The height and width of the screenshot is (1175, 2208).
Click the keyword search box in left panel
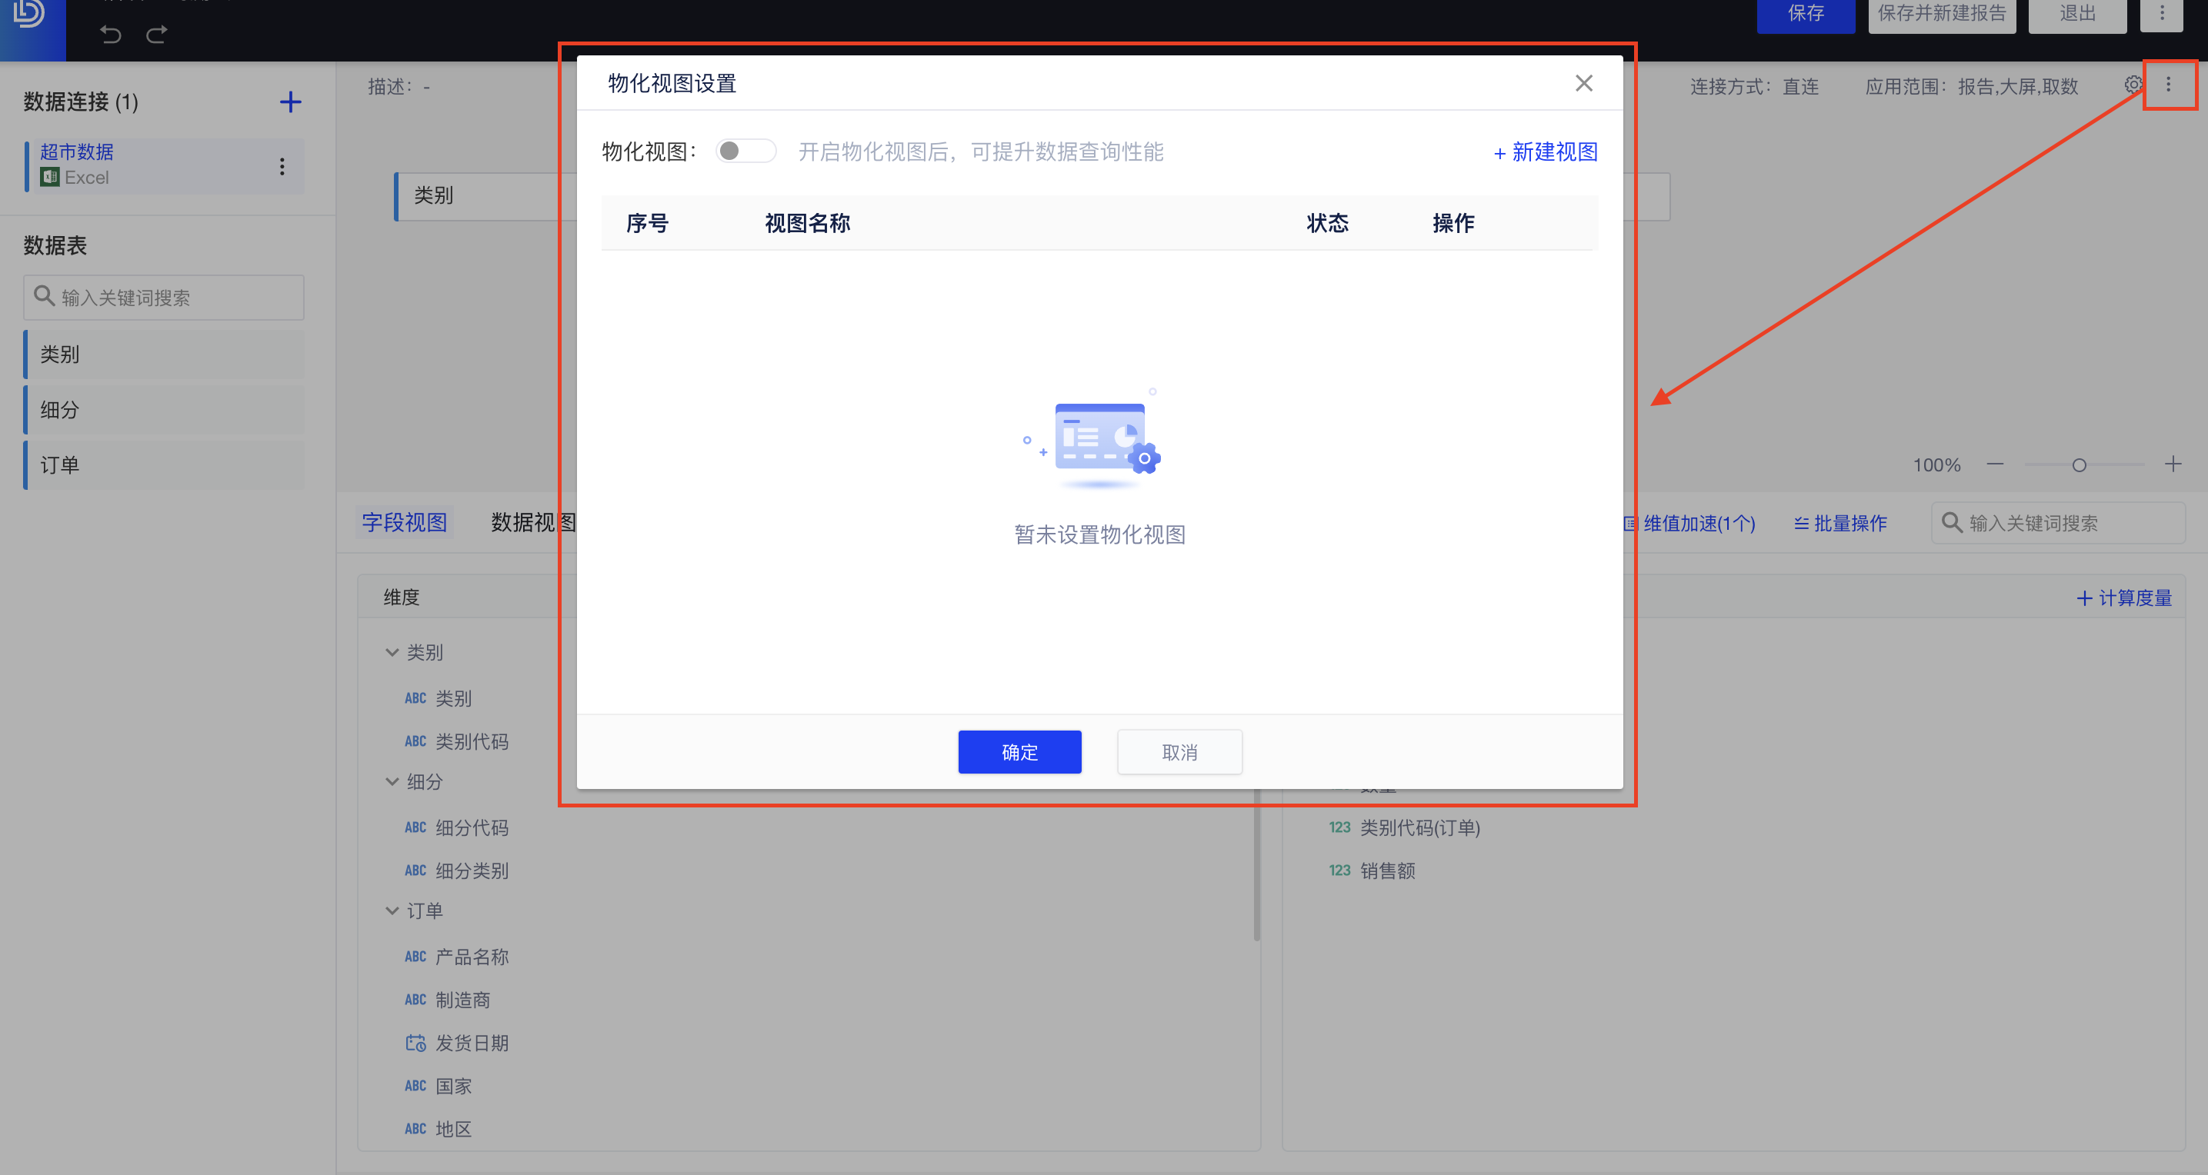pos(163,298)
